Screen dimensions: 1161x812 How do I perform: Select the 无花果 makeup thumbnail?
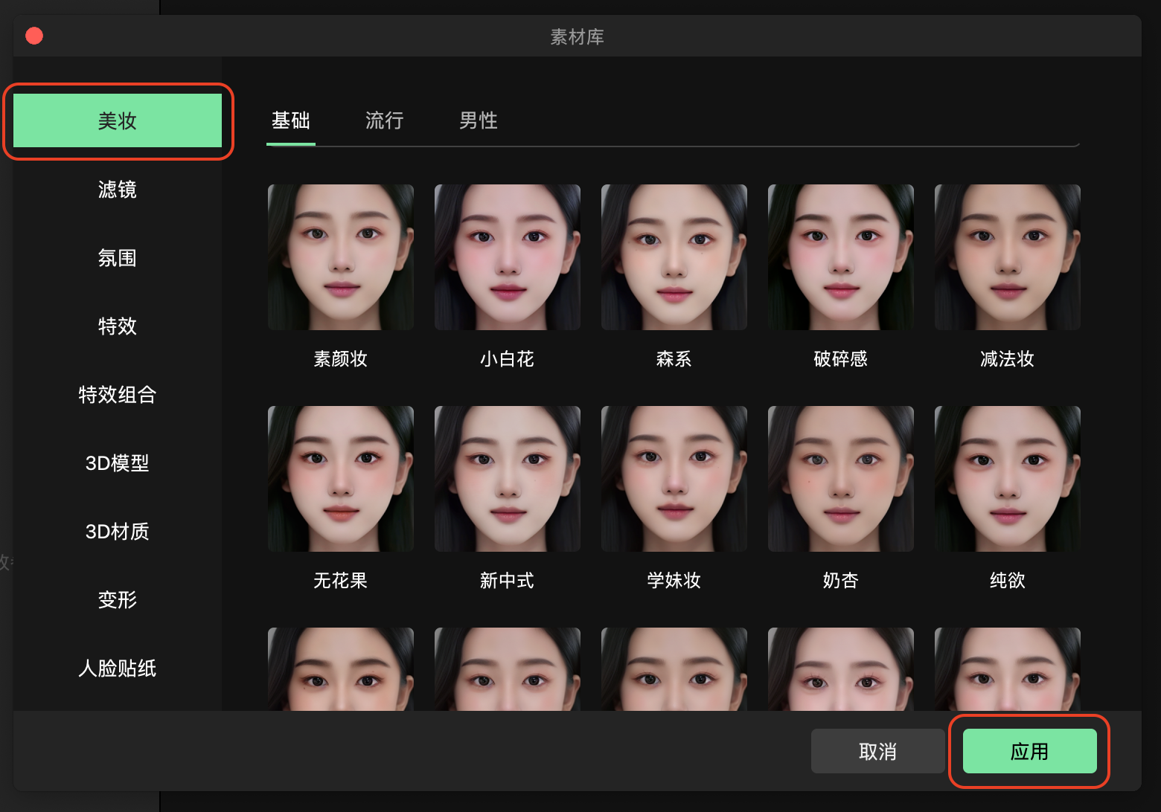point(340,479)
